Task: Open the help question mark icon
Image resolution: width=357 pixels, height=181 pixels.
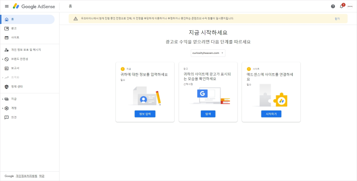Action: tap(333, 6)
